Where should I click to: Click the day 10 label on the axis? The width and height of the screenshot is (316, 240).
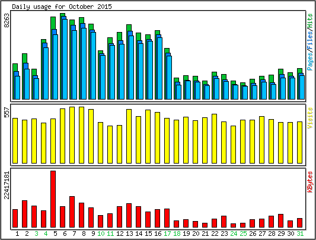coord(101,233)
